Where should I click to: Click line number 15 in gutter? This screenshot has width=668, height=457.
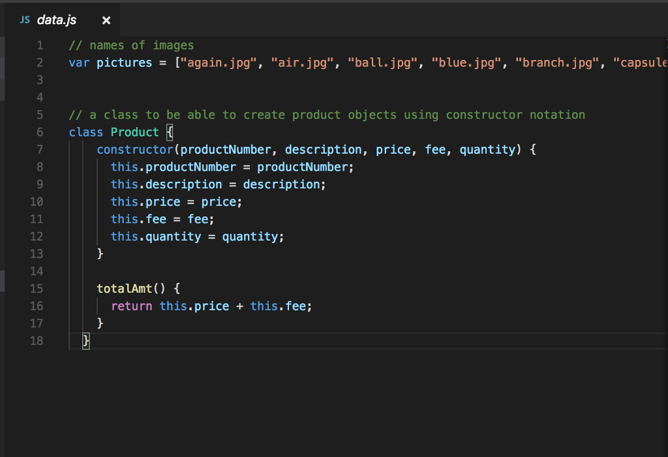tap(37, 288)
